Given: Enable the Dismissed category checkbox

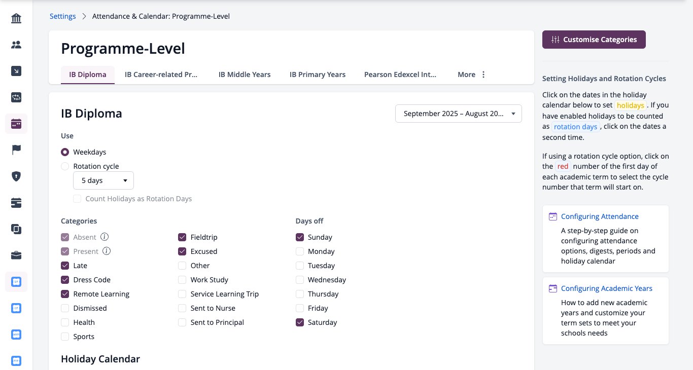Looking at the screenshot, I should (65, 308).
